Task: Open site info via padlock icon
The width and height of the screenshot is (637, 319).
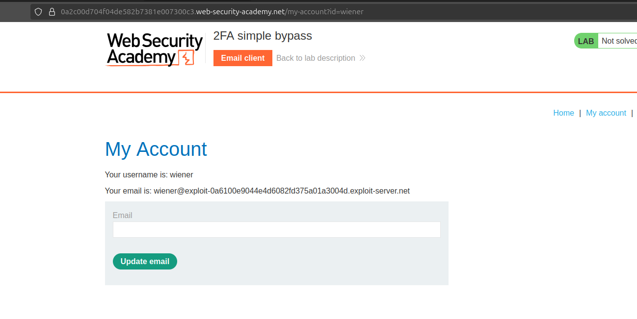Action: (x=52, y=12)
